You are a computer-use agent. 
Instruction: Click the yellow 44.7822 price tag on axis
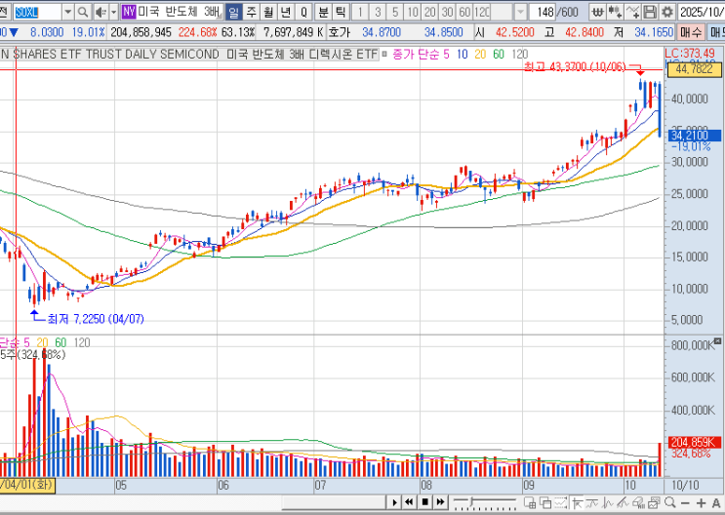[694, 69]
